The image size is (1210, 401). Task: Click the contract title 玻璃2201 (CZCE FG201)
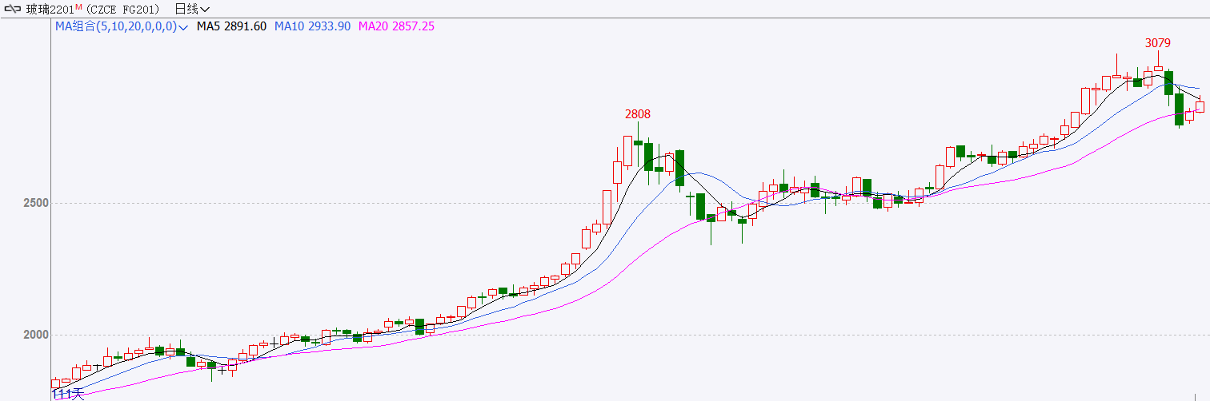point(94,9)
